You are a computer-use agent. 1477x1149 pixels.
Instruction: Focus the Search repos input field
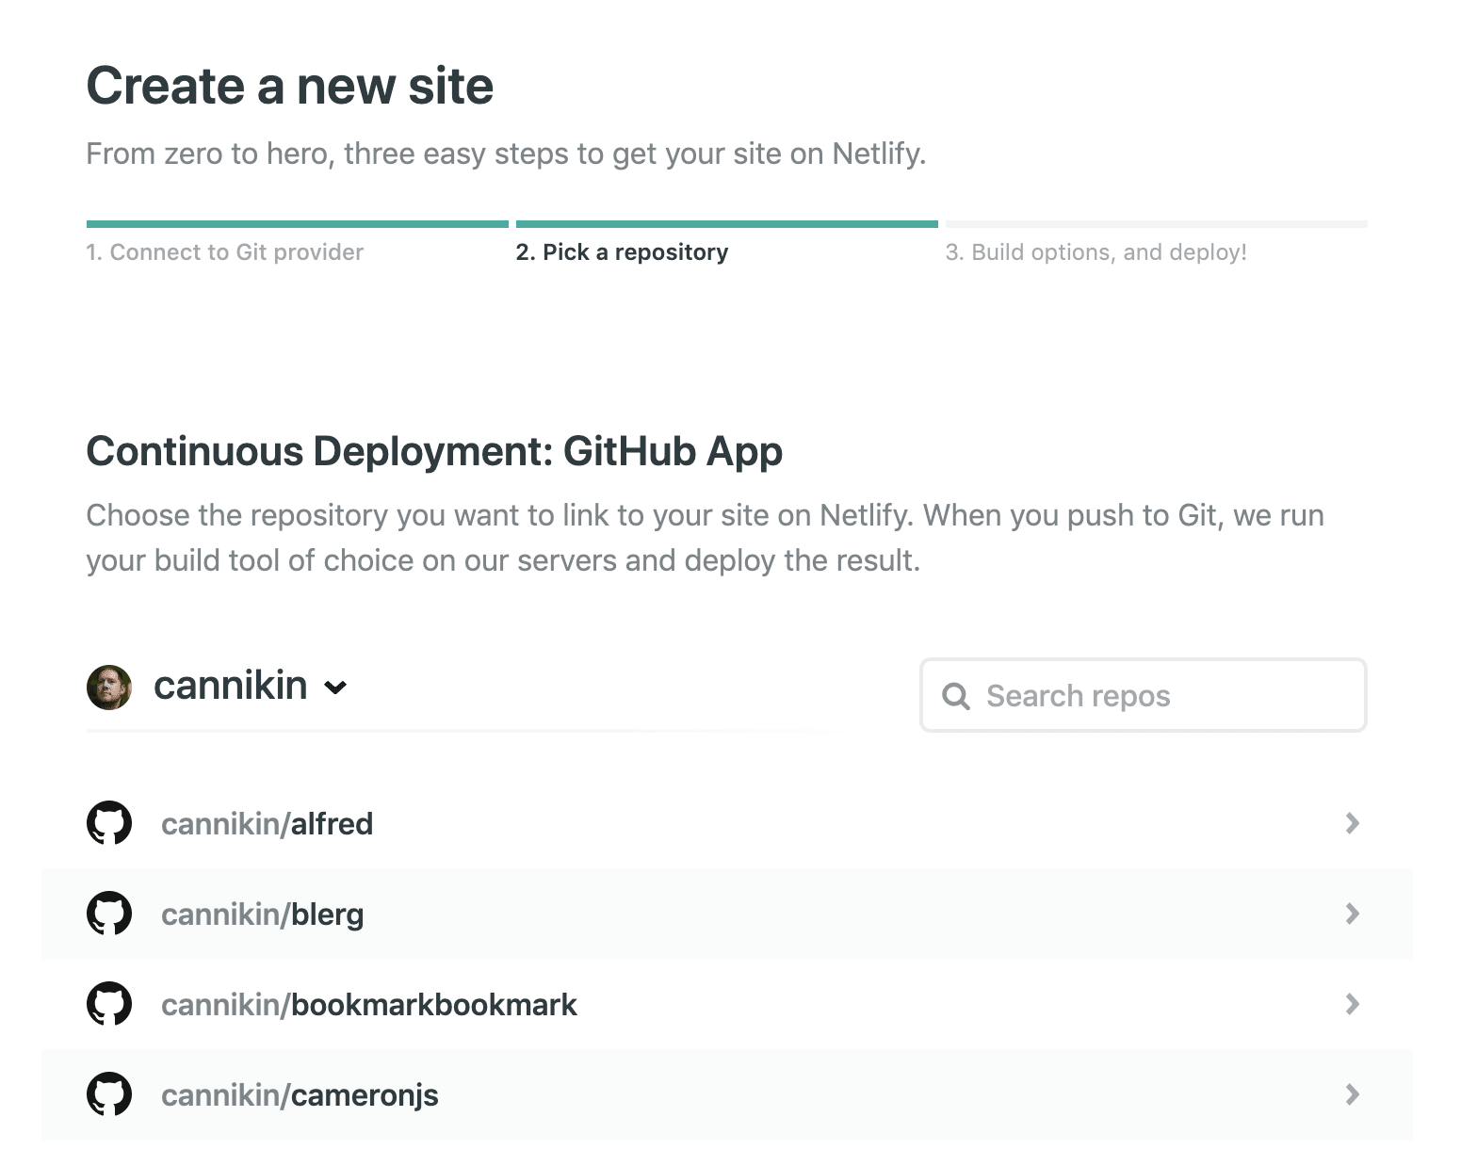click(x=1143, y=695)
